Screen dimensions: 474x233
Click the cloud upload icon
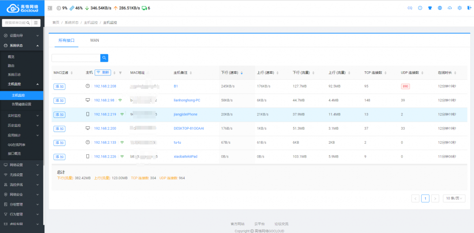point(450,8)
